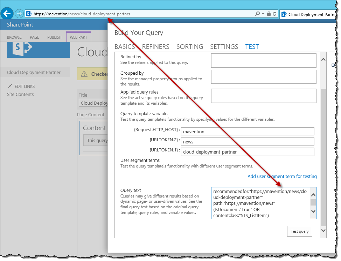341x261 pixels.
Task: Click the SharePoint favicon in address bar
Action: click(x=29, y=14)
